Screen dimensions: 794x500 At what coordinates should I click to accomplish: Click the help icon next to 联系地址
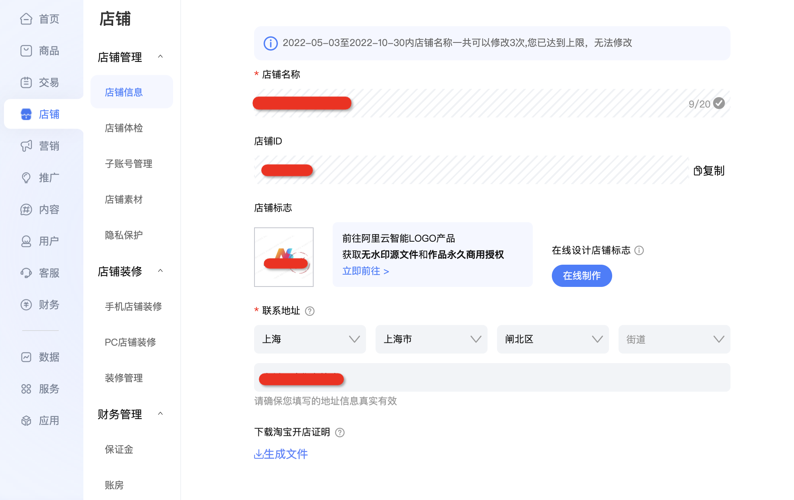coord(310,311)
